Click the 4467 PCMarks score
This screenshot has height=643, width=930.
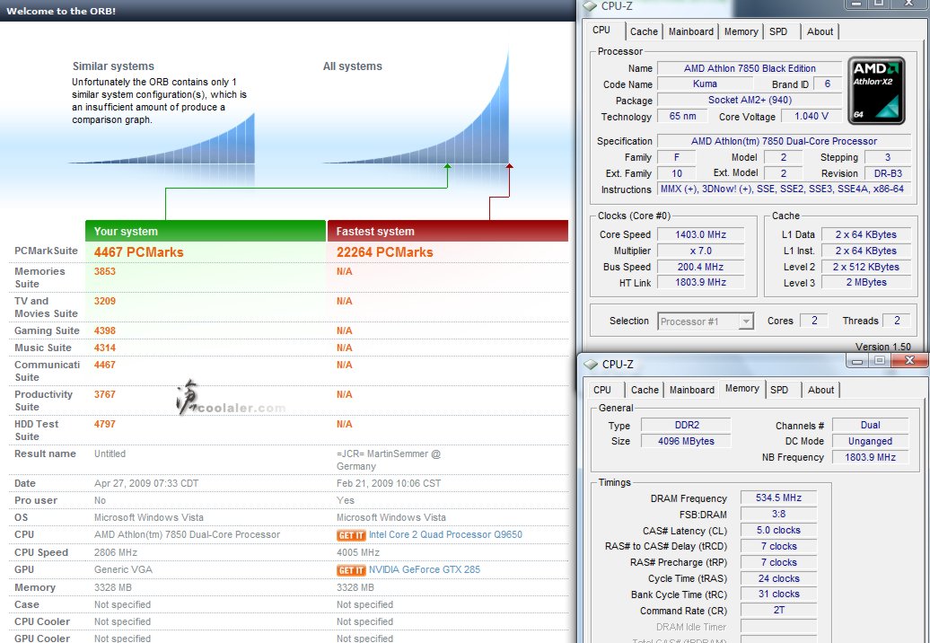(139, 252)
